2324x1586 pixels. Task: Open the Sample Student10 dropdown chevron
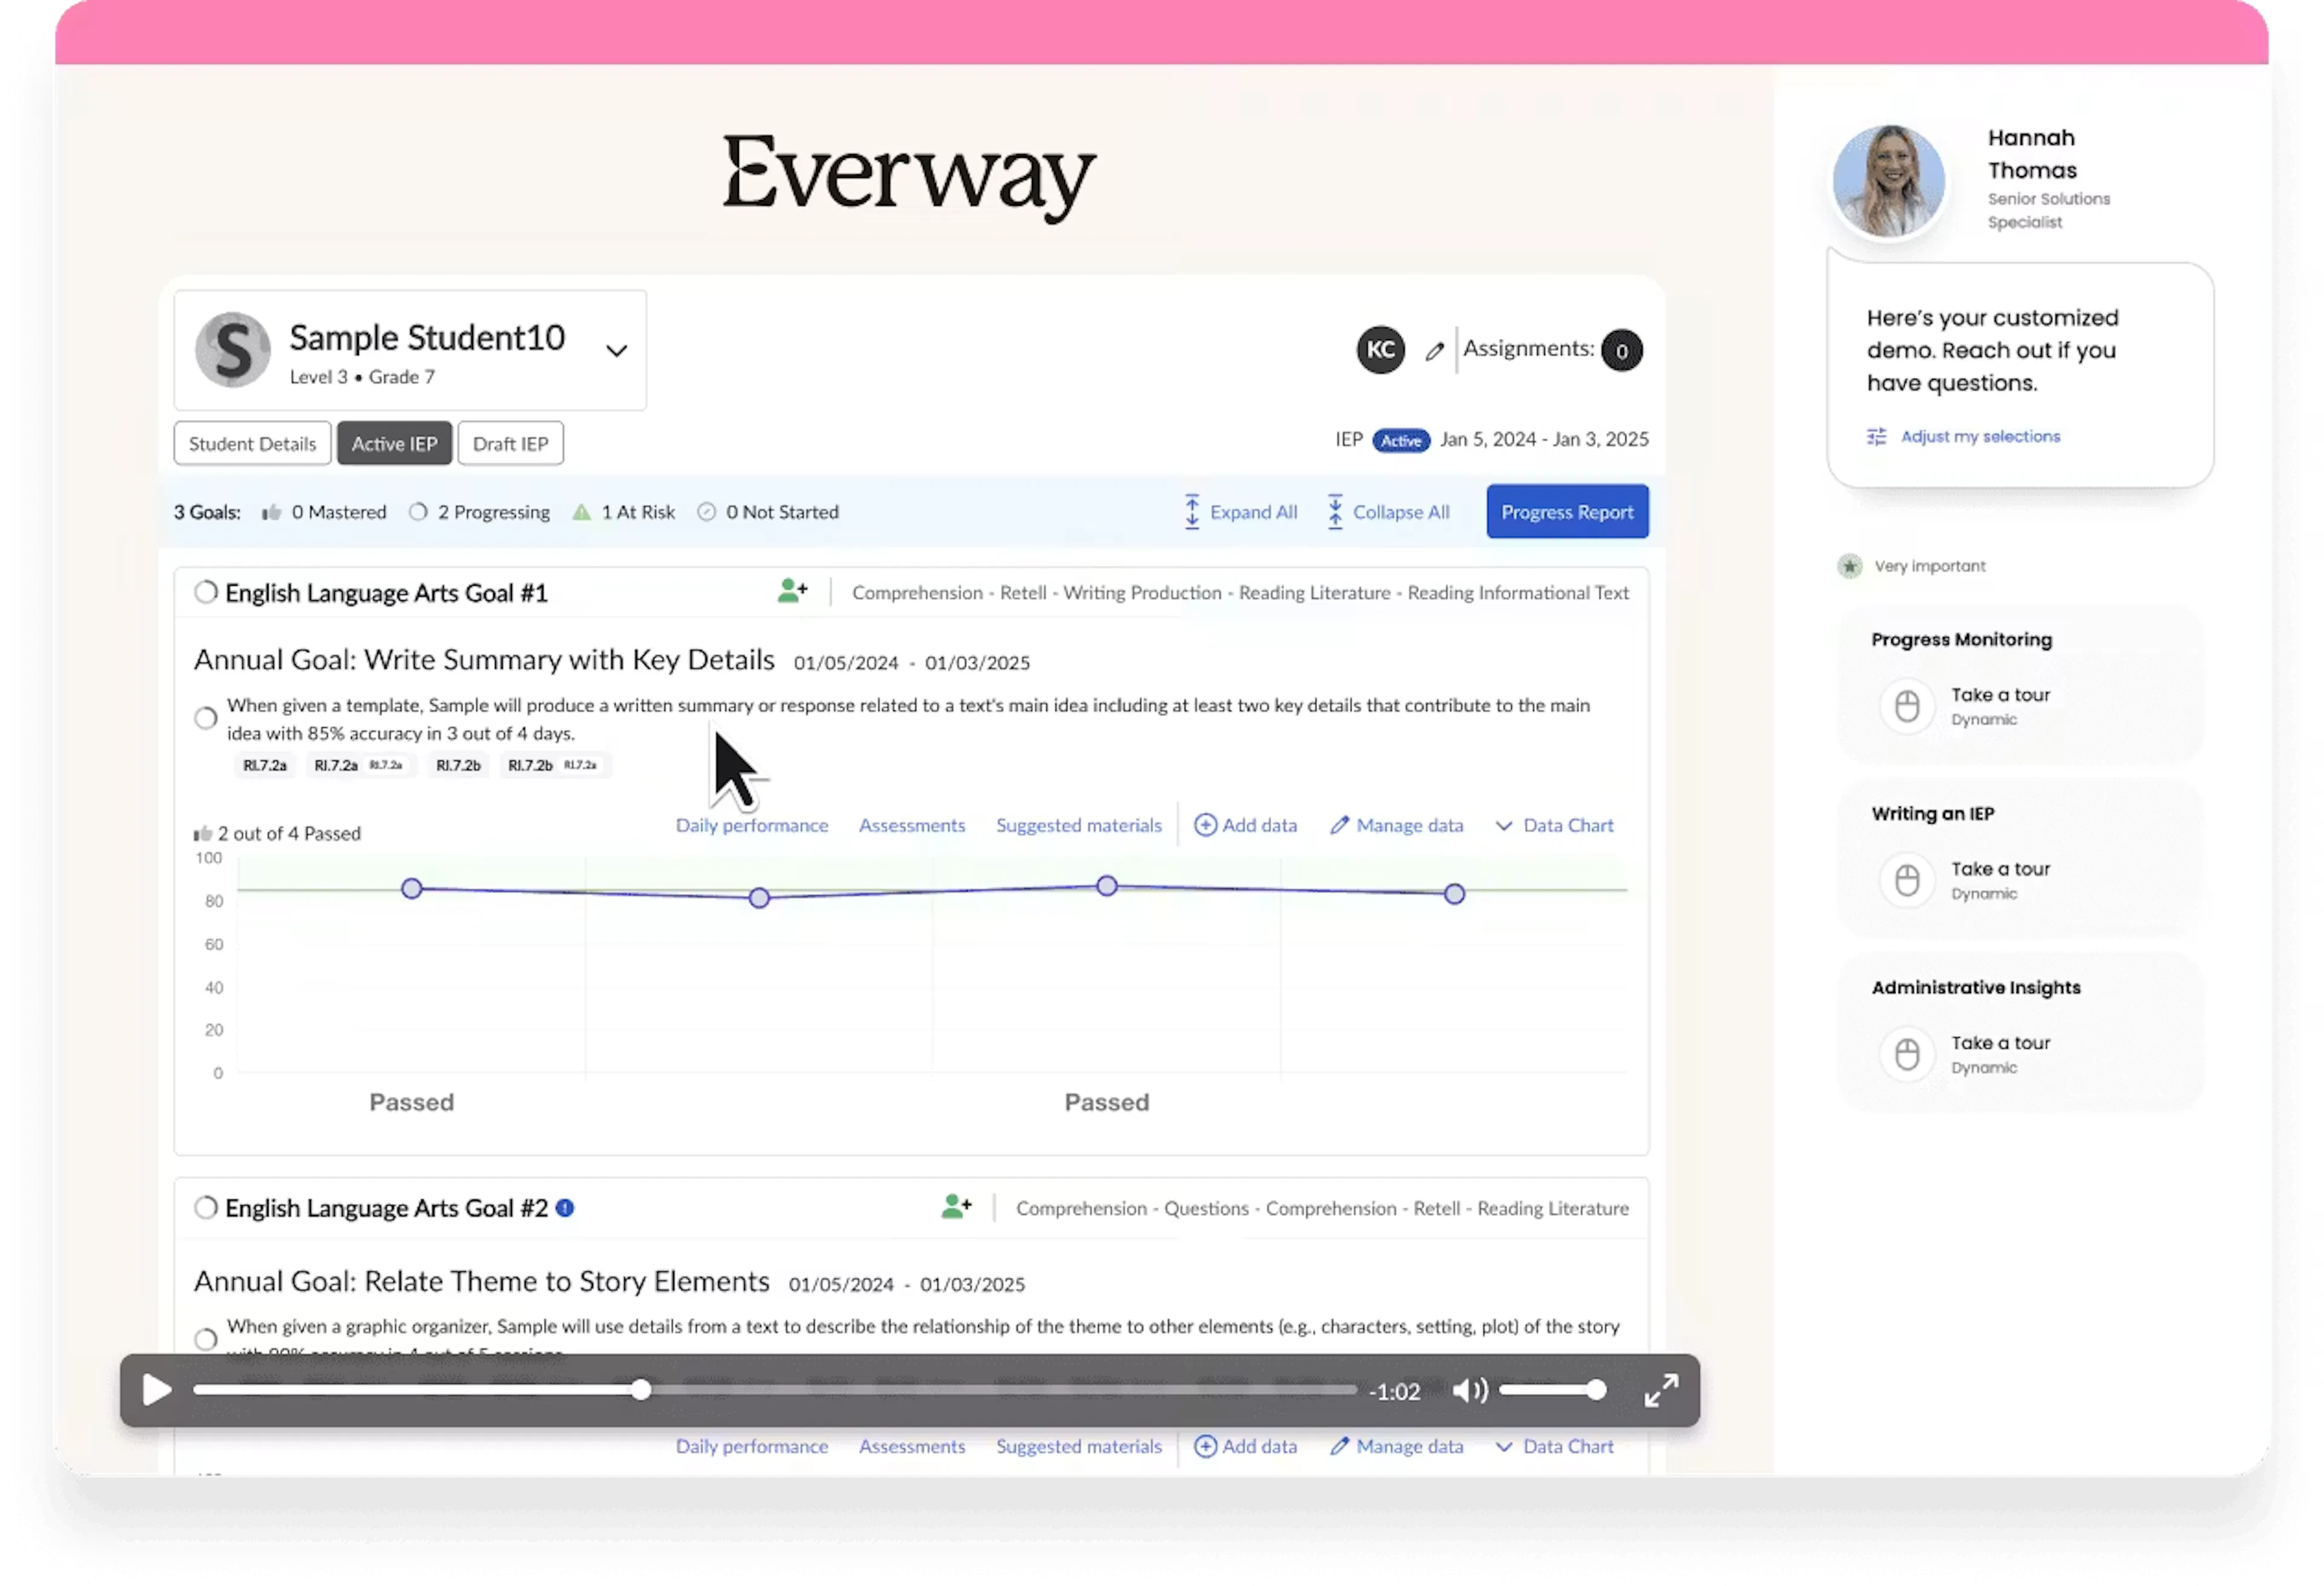(616, 351)
